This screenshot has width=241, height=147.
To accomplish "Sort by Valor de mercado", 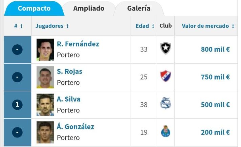I will 208,26.
